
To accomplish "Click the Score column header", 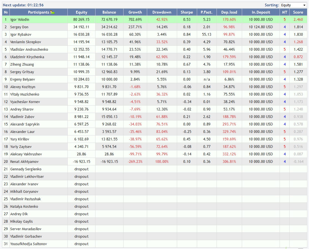I will 298,12.
